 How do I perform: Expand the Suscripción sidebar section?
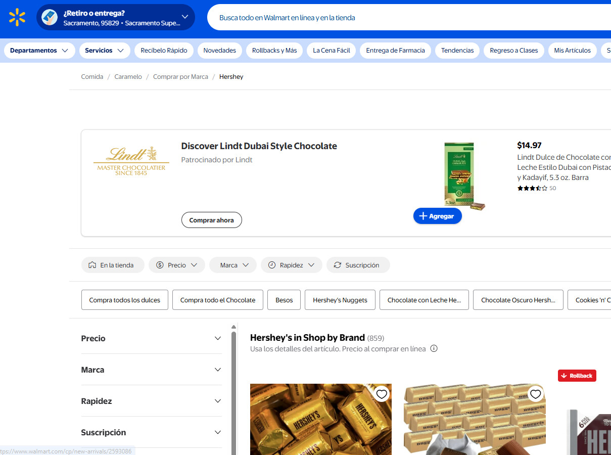point(152,432)
